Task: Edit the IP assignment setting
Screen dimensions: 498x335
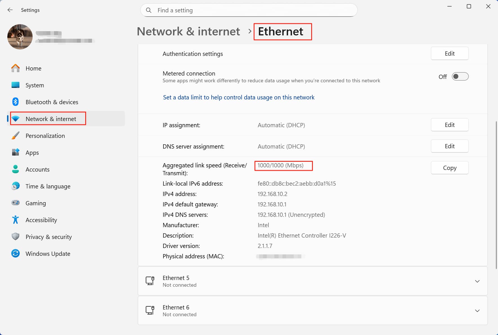Action: tap(450, 125)
